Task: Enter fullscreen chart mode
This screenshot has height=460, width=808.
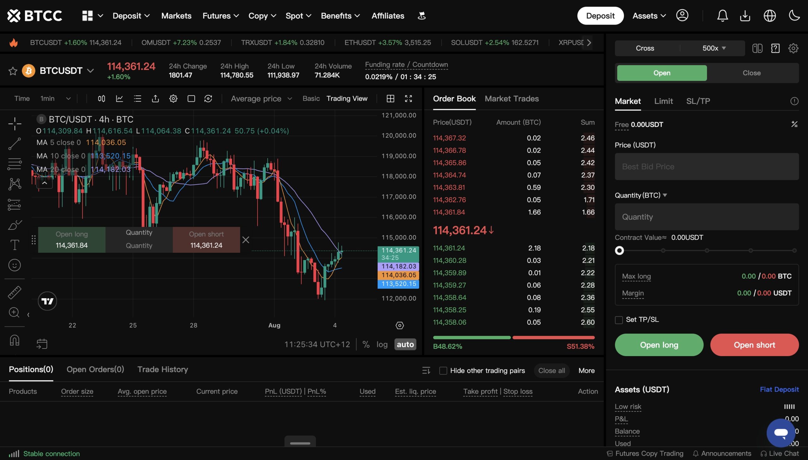Action: point(408,99)
